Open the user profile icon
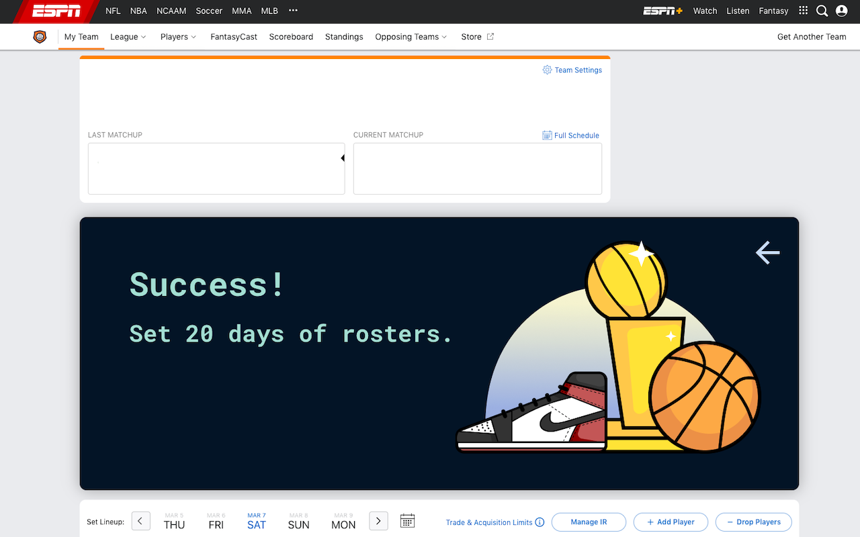 click(841, 11)
